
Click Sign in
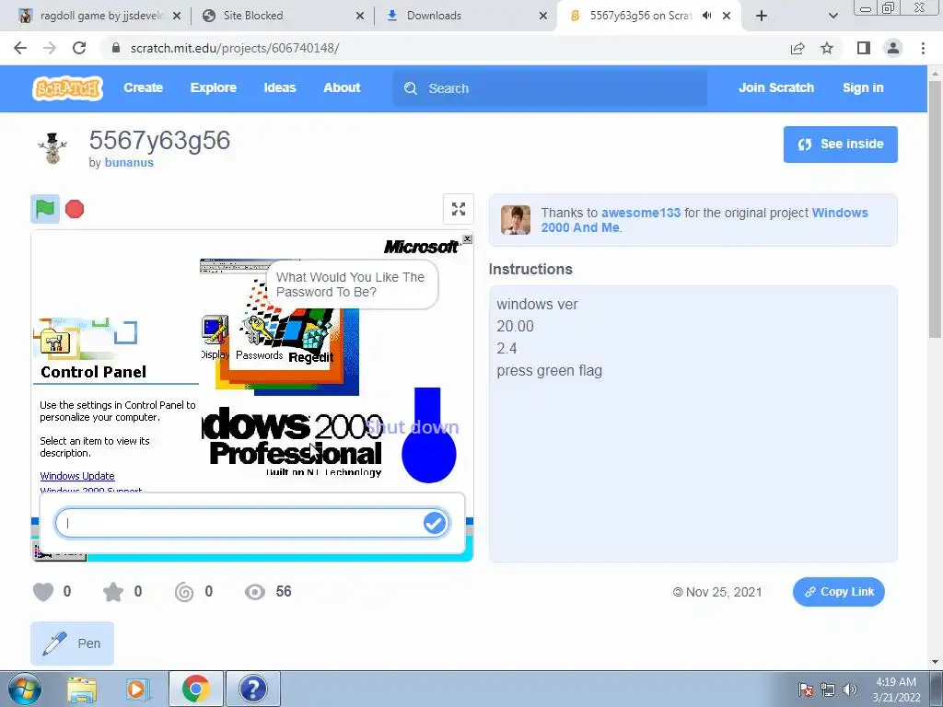862,87
